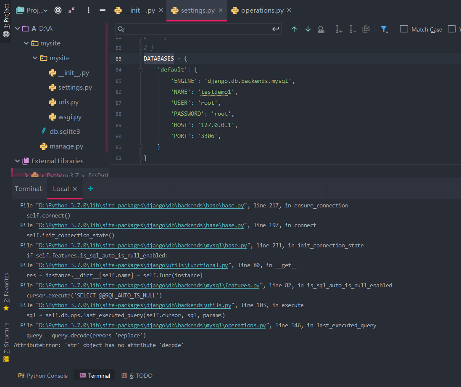Screen dimensions: 461x387
Task: Open the Z: Structure tool window
Action: (x=6, y=342)
